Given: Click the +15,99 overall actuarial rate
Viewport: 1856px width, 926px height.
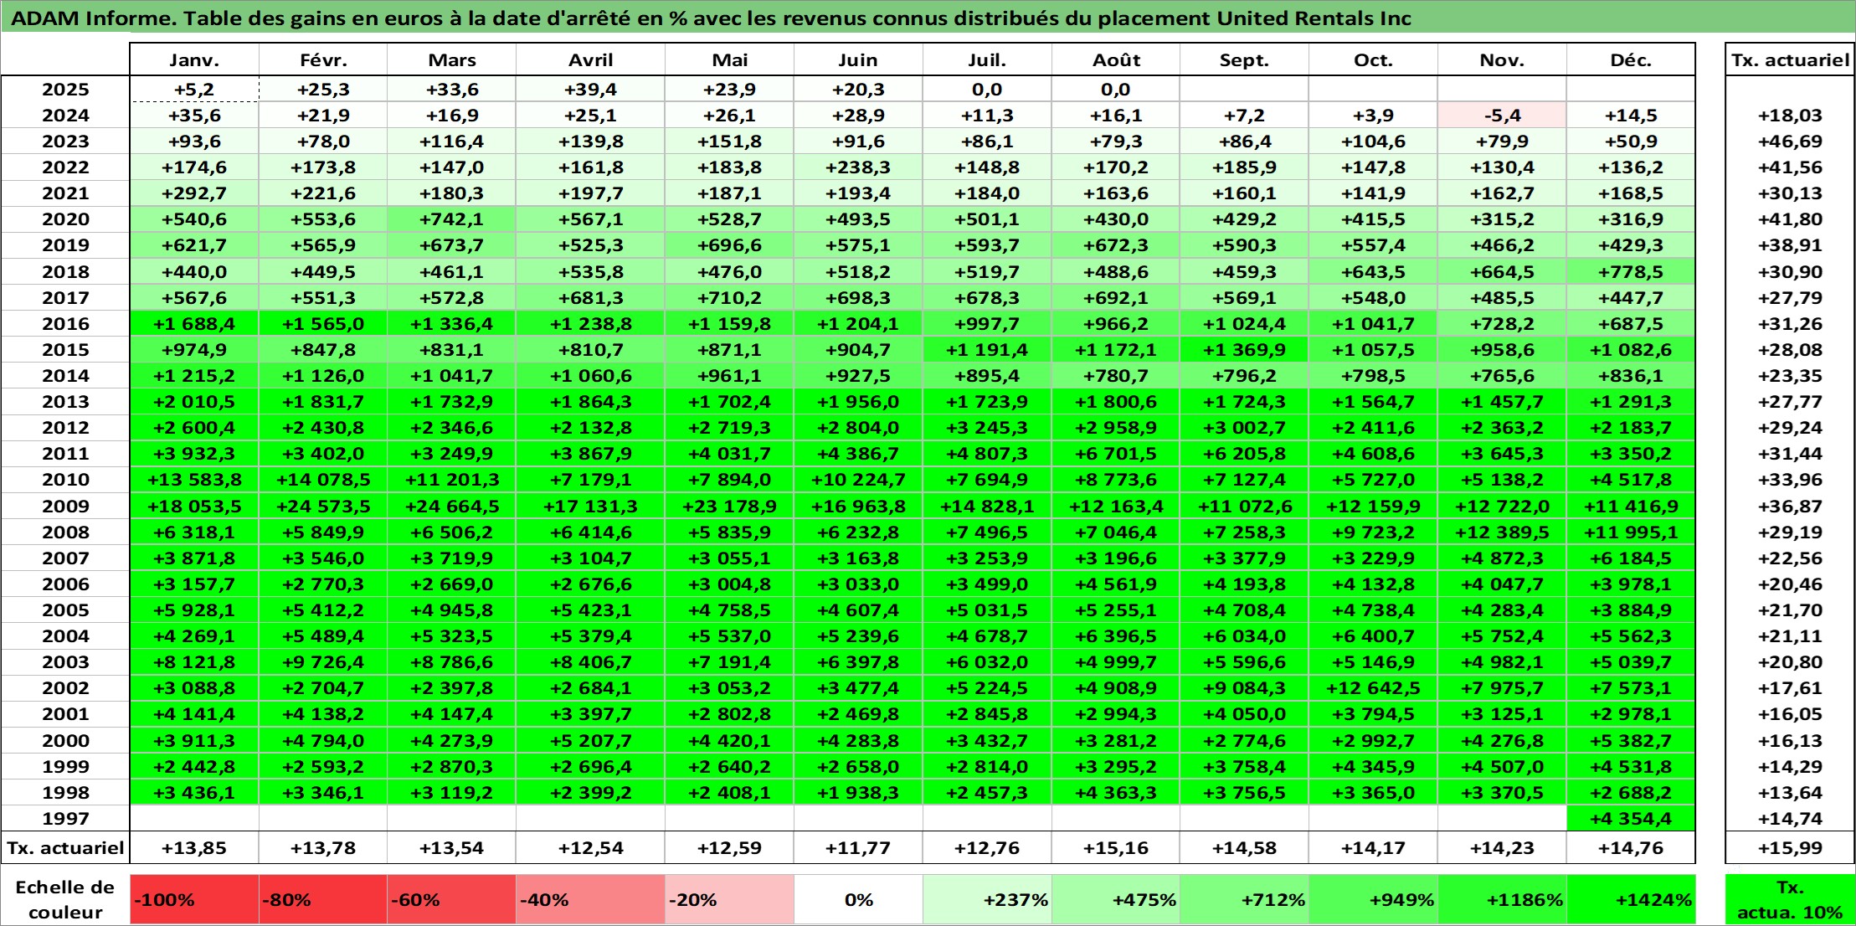Looking at the screenshot, I should click(1790, 847).
